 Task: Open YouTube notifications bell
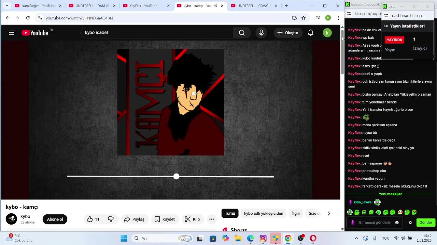(x=311, y=33)
